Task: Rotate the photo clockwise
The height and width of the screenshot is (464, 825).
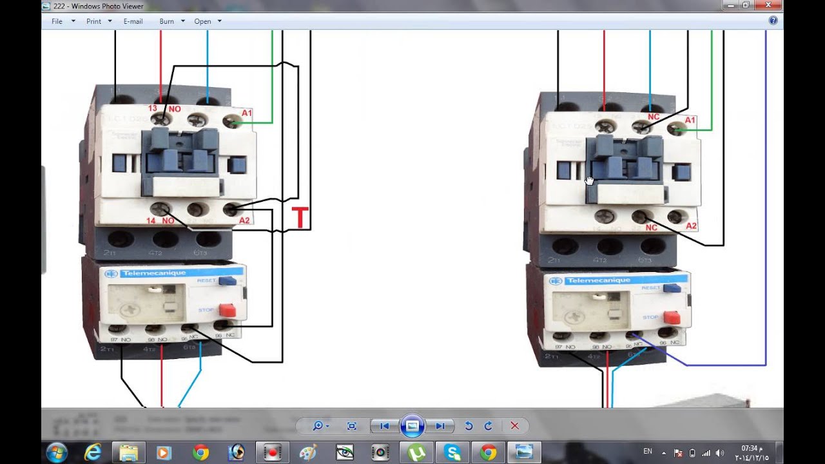Action: click(488, 426)
